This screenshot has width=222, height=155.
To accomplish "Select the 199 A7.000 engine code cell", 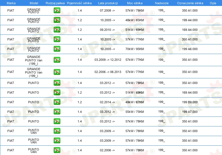I will pyautogui.click(x=190, y=112).
